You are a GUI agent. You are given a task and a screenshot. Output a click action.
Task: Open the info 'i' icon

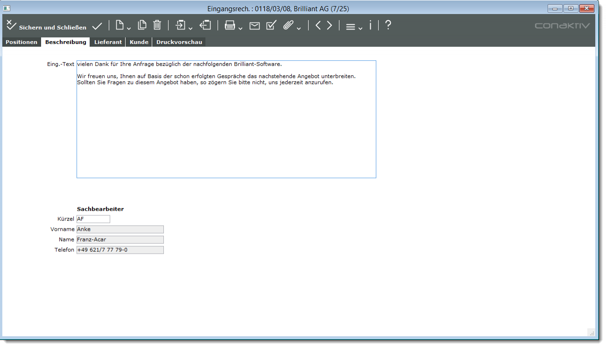coord(370,26)
